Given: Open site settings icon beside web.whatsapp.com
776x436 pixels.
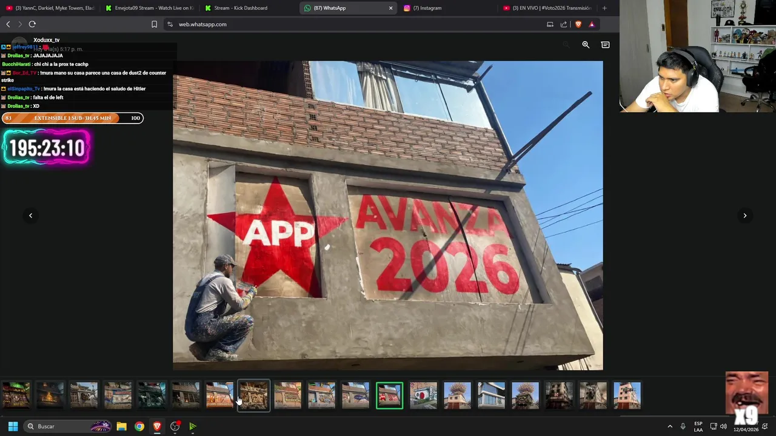Looking at the screenshot, I should [x=170, y=24].
